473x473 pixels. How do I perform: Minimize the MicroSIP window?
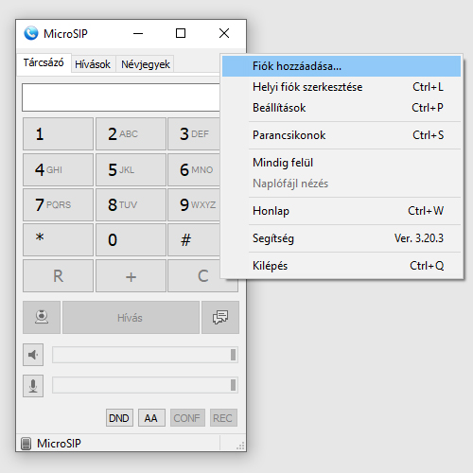click(x=138, y=33)
